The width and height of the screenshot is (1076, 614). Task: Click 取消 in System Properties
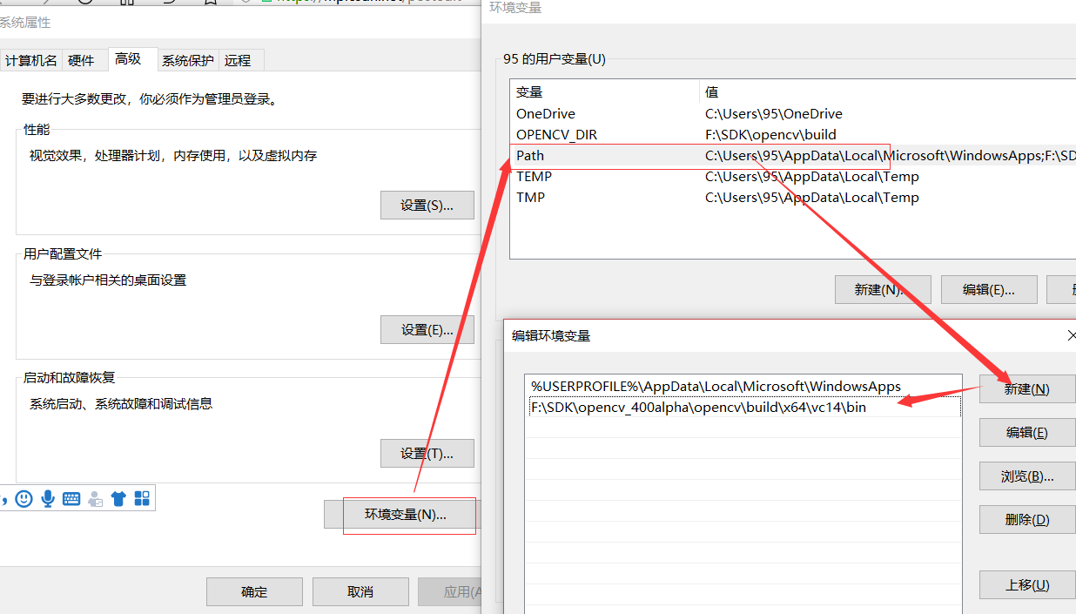pyautogui.click(x=360, y=591)
